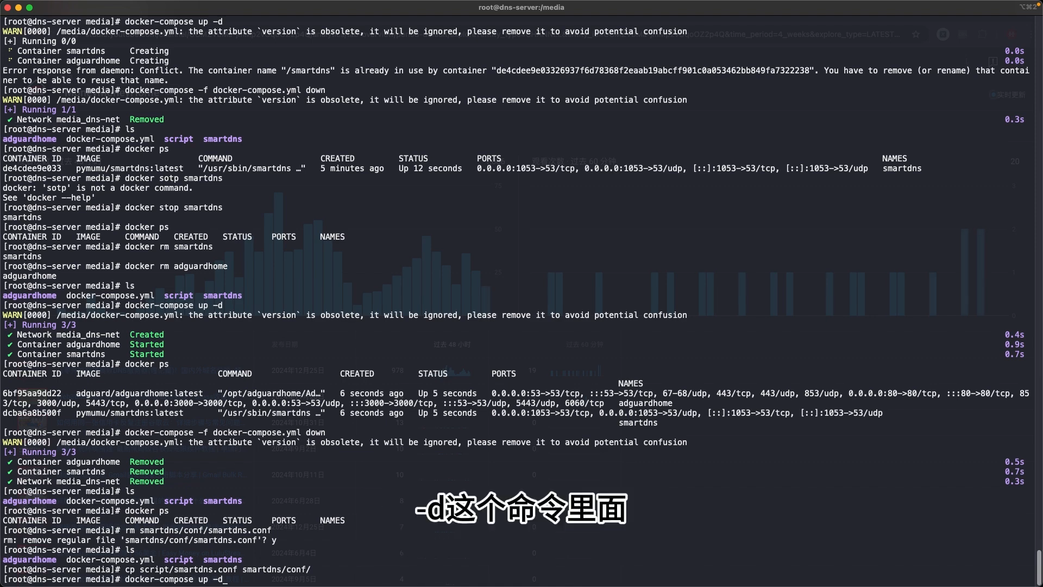Close the terminal window with the red button
The width and height of the screenshot is (1043, 587).
(x=7, y=8)
